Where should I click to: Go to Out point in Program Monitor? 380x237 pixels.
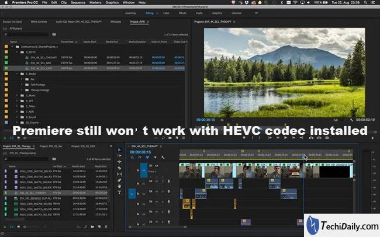pyautogui.click(x=301, y=138)
